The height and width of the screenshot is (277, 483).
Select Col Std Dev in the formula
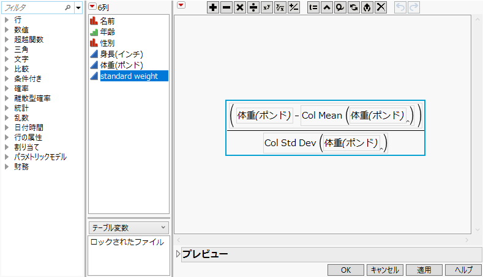(x=290, y=143)
